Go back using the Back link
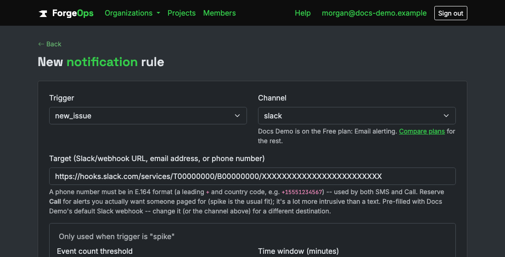Viewport: 505px width, 257px height. [50, 44]
